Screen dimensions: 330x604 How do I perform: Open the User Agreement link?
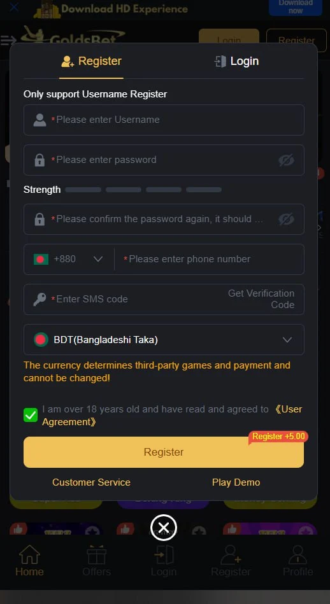172,415
